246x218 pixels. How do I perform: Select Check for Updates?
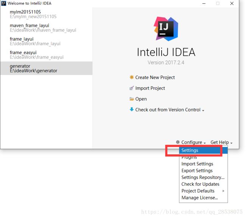[x=203, y=184]
